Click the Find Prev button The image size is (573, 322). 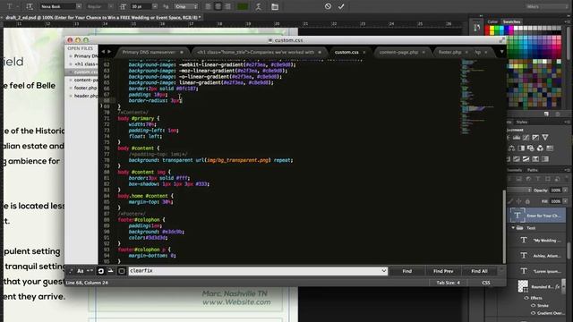[443, 271]
